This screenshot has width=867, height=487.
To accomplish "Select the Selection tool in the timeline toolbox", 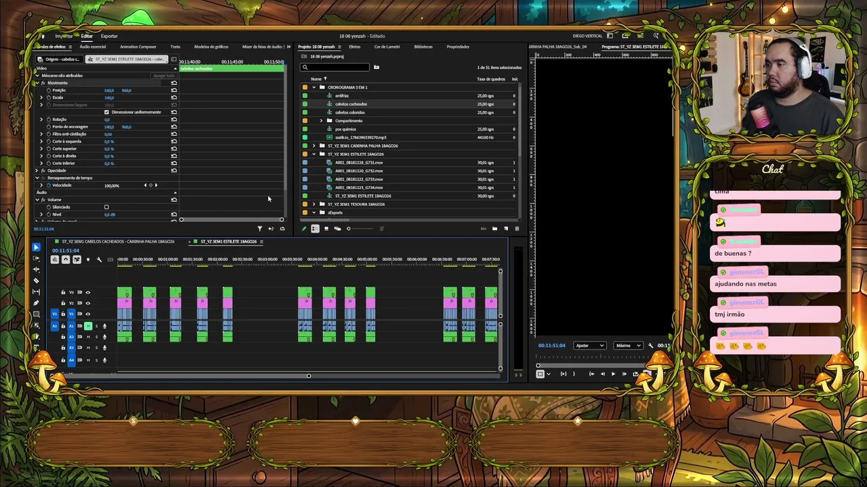I will (36, 248).
